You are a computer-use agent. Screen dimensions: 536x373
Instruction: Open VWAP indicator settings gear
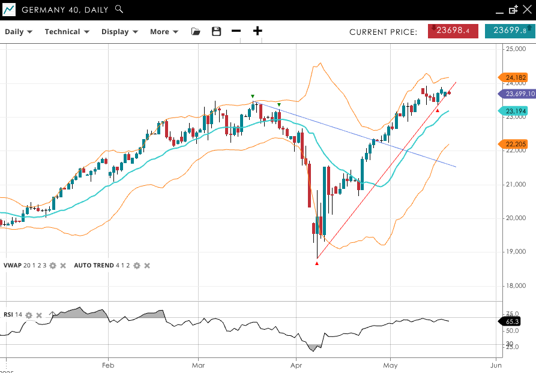point(53,265)
